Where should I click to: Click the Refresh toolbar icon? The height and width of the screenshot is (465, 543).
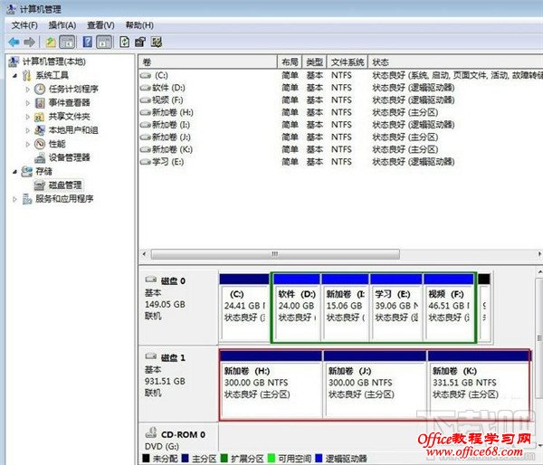tap(124, 43)
